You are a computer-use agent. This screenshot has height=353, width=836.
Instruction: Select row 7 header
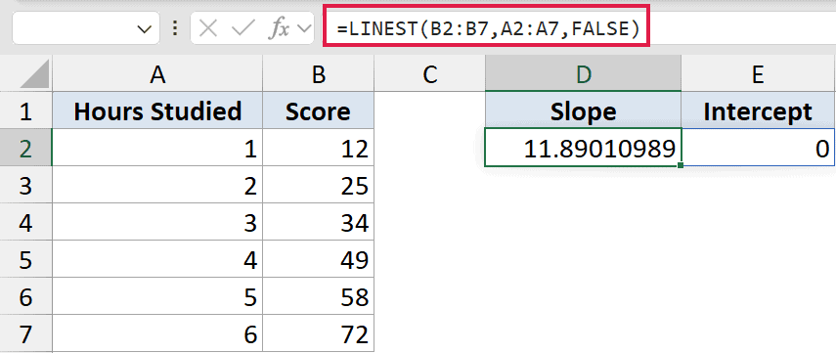(25, 333)
